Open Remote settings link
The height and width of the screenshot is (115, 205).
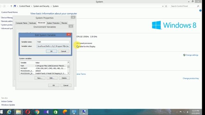[7, 21]
